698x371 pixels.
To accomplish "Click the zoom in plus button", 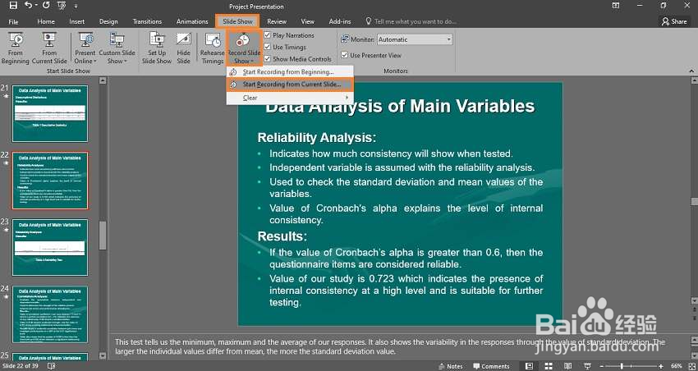I will pos(660,366).
